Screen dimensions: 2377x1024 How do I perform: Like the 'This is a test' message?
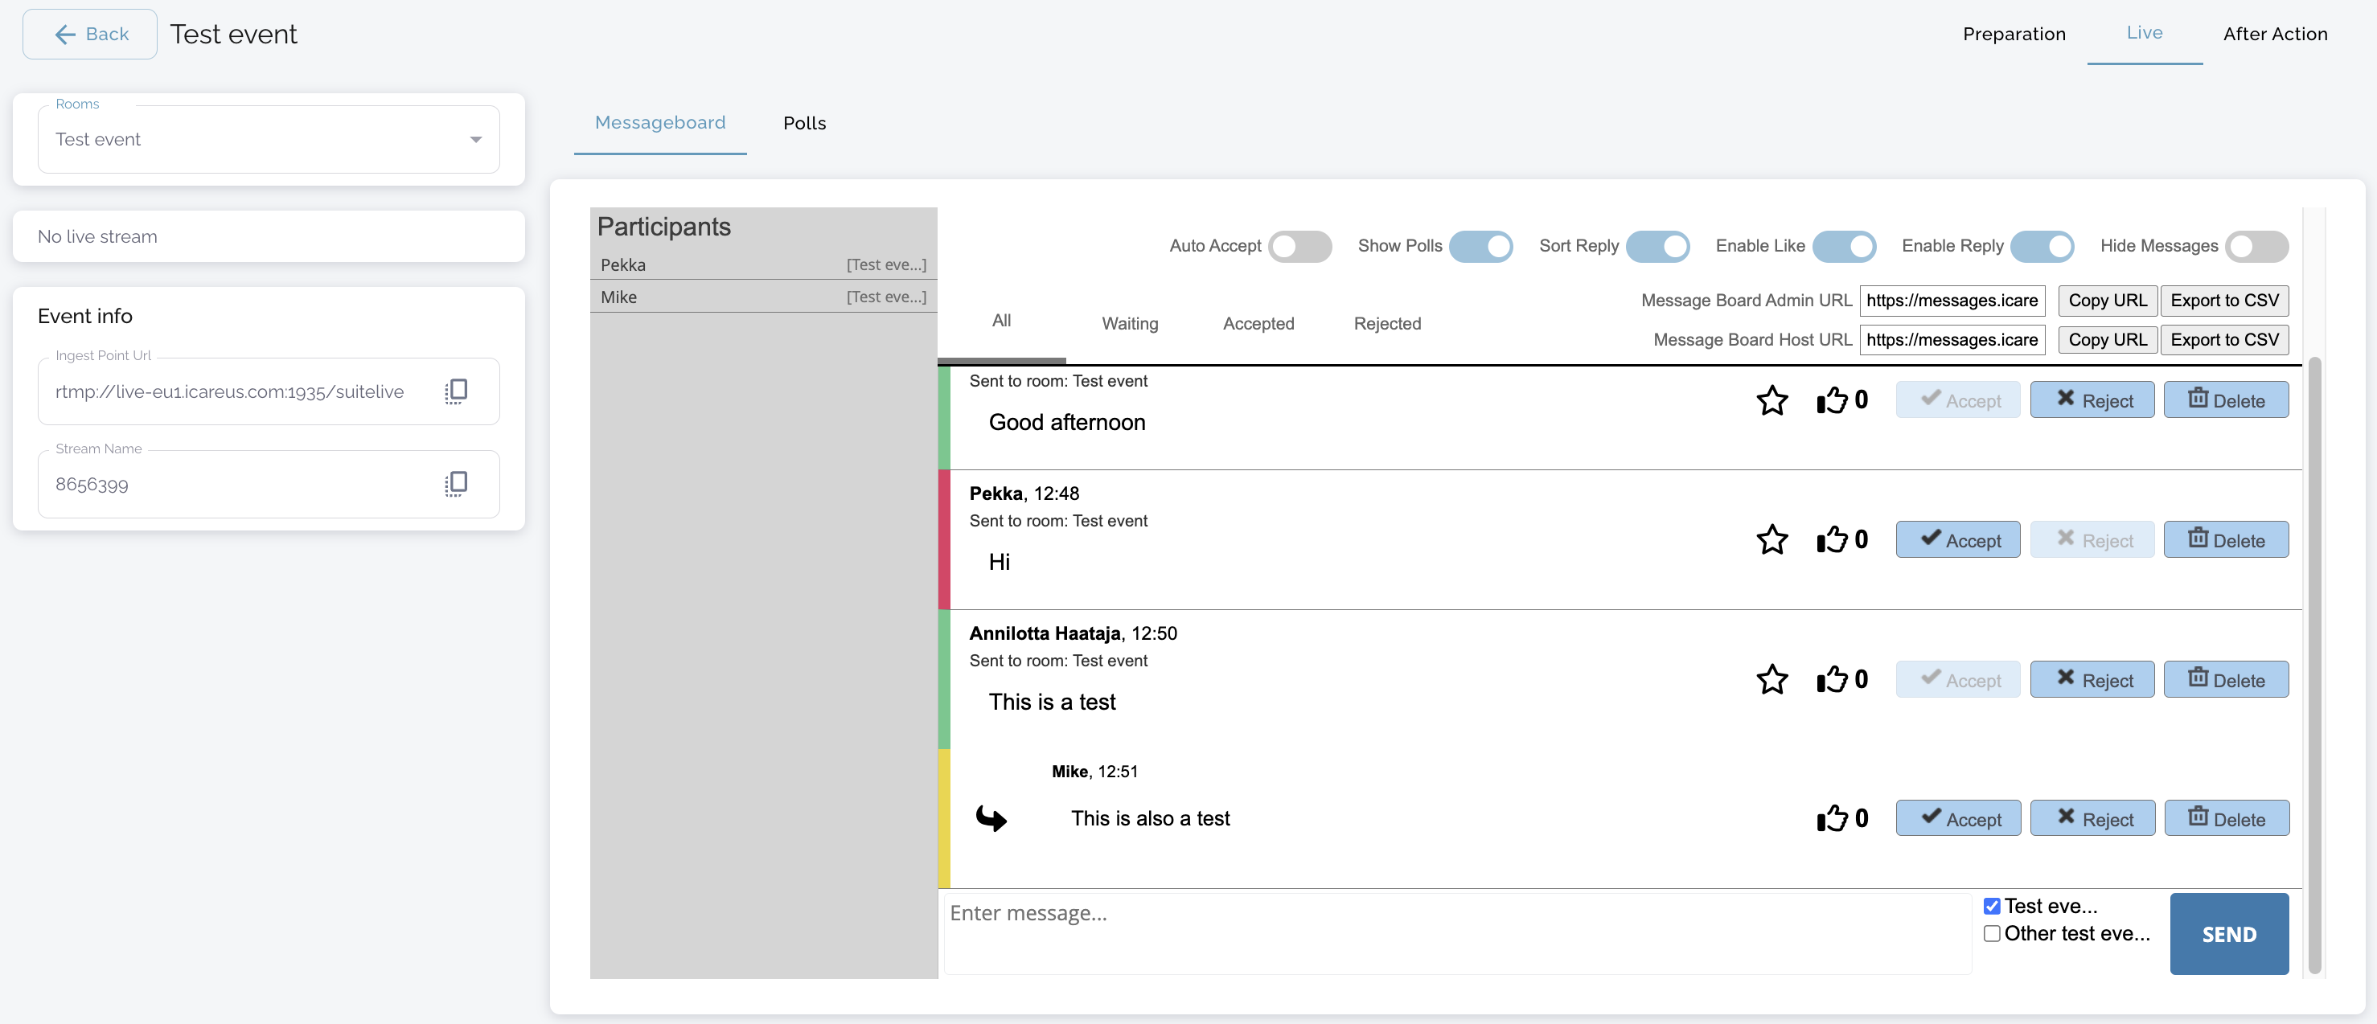1833,680
